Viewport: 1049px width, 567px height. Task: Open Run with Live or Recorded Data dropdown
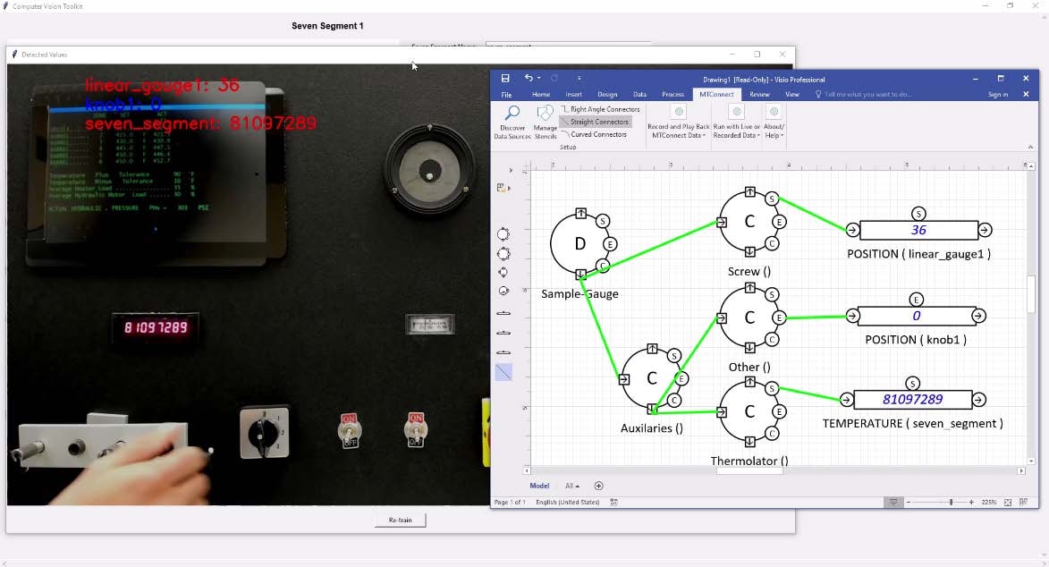737,123
